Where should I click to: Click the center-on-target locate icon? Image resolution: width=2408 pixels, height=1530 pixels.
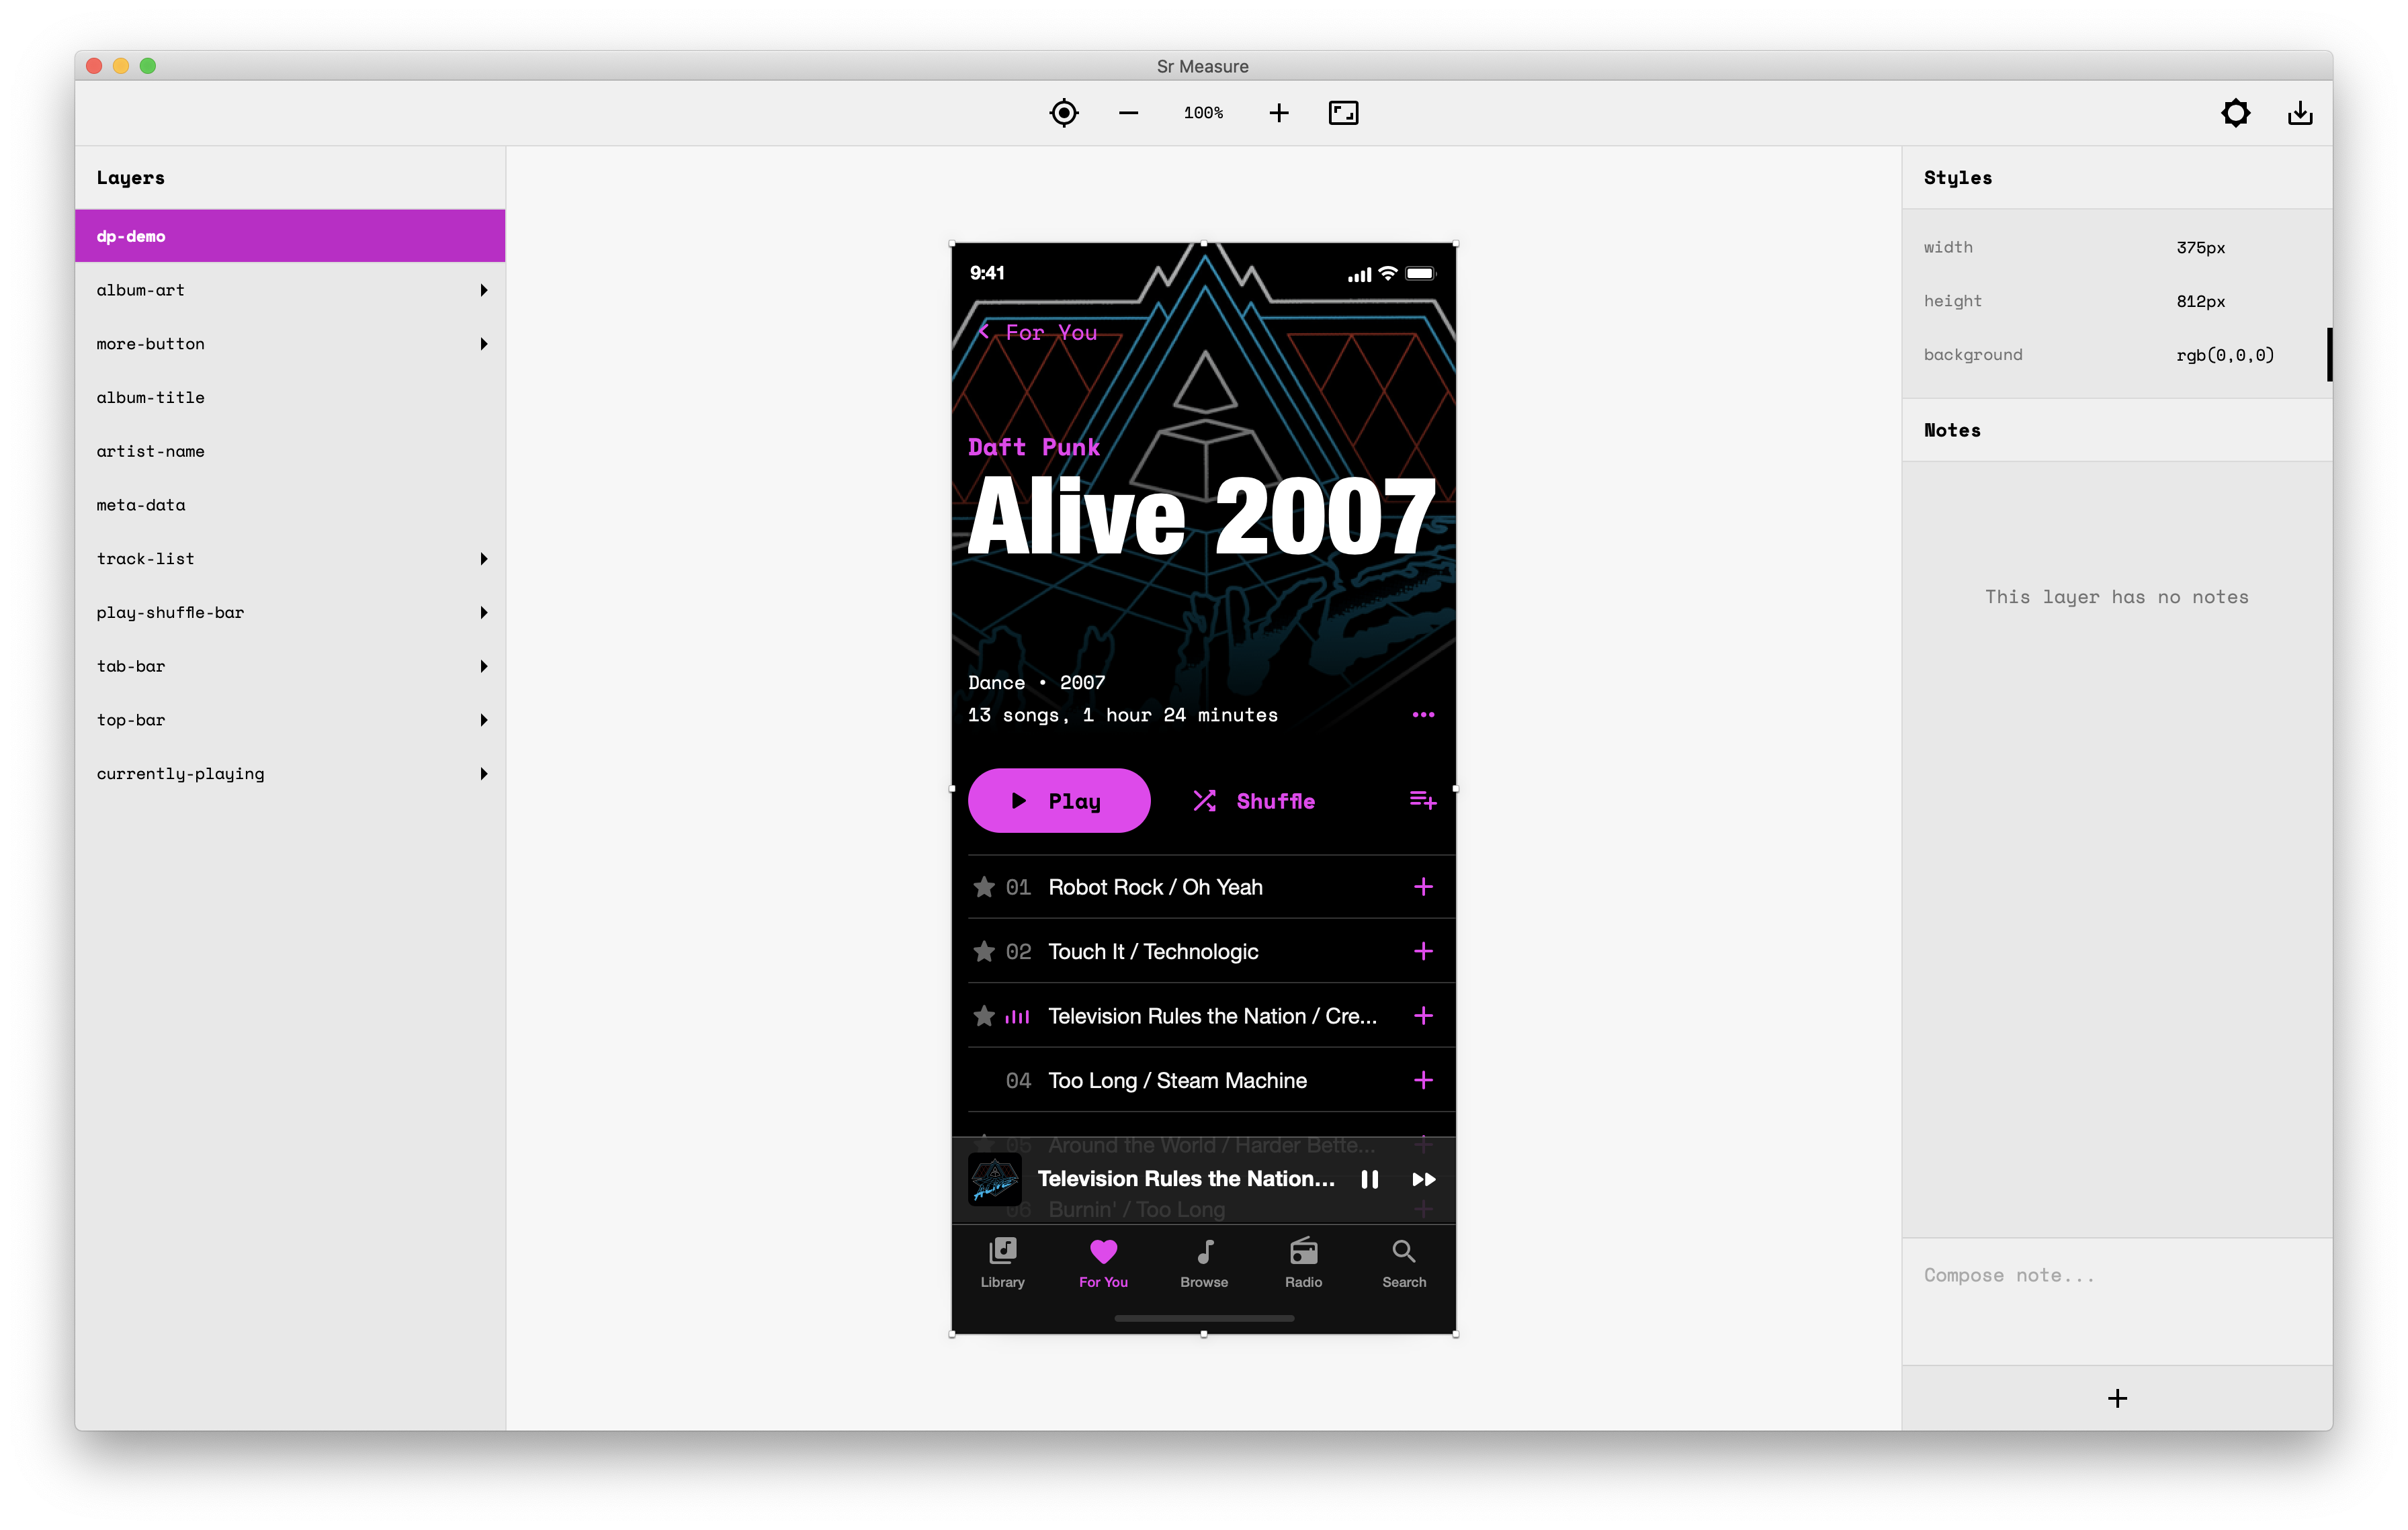[x=1064, y=113]
